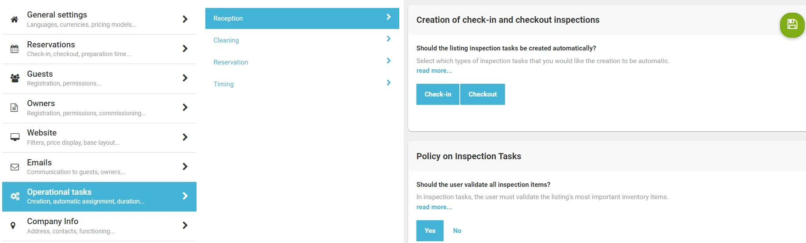Open the Operational tasks settings section
Viewport: 806px width, 243px height.
point(99,197)
